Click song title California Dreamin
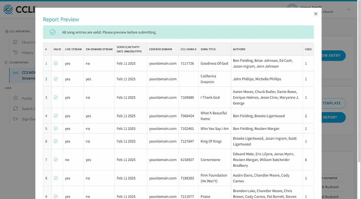This screenshot has width=361, height=199. tap(208, 79)
